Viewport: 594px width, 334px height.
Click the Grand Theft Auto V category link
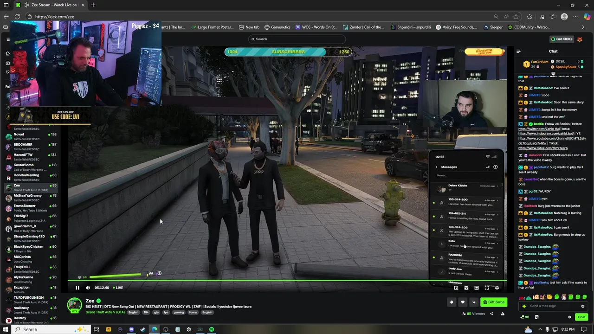pyautogui.click(x=105, y=312)
